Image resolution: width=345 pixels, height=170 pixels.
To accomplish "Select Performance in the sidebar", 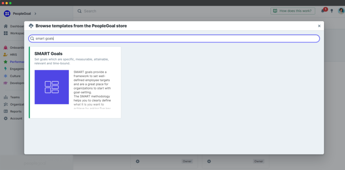I will point(14,62).
